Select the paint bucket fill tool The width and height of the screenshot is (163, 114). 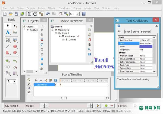pyautogui.click(x=15, y=67)
